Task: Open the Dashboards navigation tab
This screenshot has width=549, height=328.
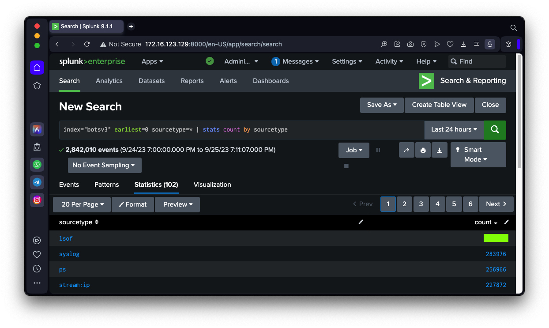Action: pyautogui.click(x=271, y=81)
